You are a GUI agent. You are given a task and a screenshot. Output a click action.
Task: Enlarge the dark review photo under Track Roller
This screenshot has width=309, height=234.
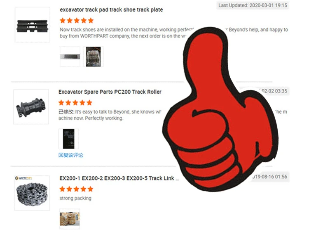68,139
